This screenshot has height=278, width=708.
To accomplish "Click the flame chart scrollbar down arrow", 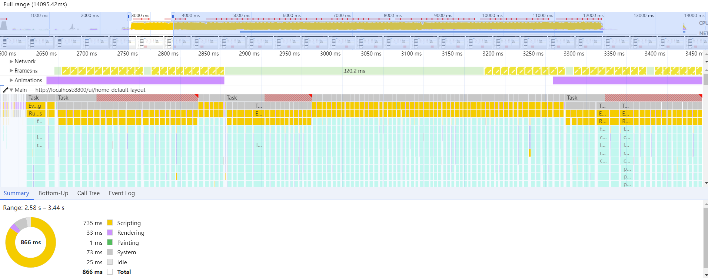I will [706, 183].
